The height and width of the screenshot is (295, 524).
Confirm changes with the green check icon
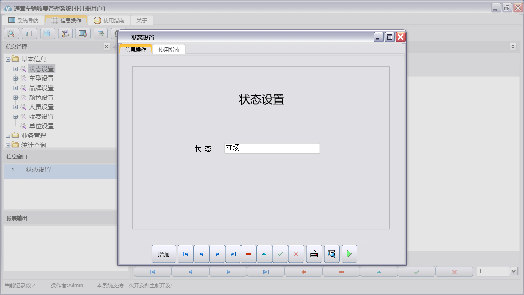tap(280, 253)
